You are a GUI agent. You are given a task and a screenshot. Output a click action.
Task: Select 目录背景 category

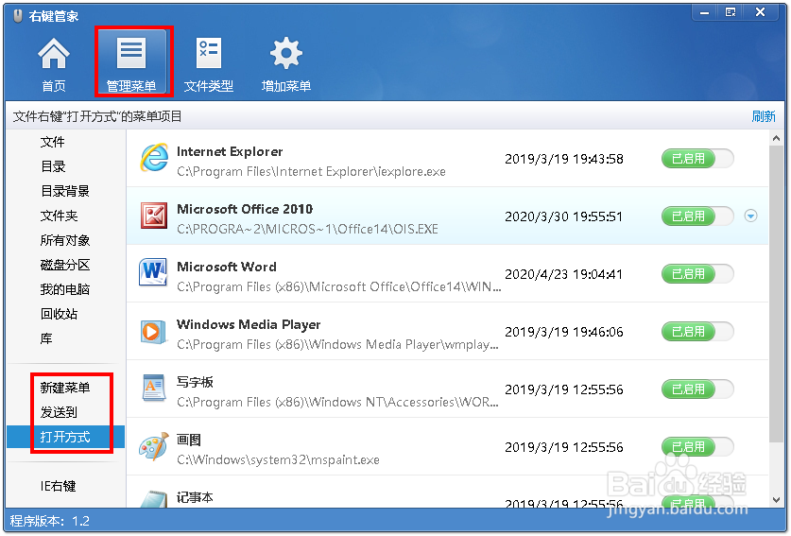point(65,191)
